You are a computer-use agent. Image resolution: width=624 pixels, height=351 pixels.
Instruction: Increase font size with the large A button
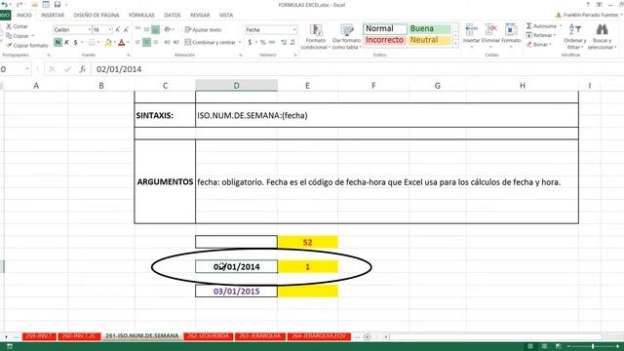(x=117, y=30)
